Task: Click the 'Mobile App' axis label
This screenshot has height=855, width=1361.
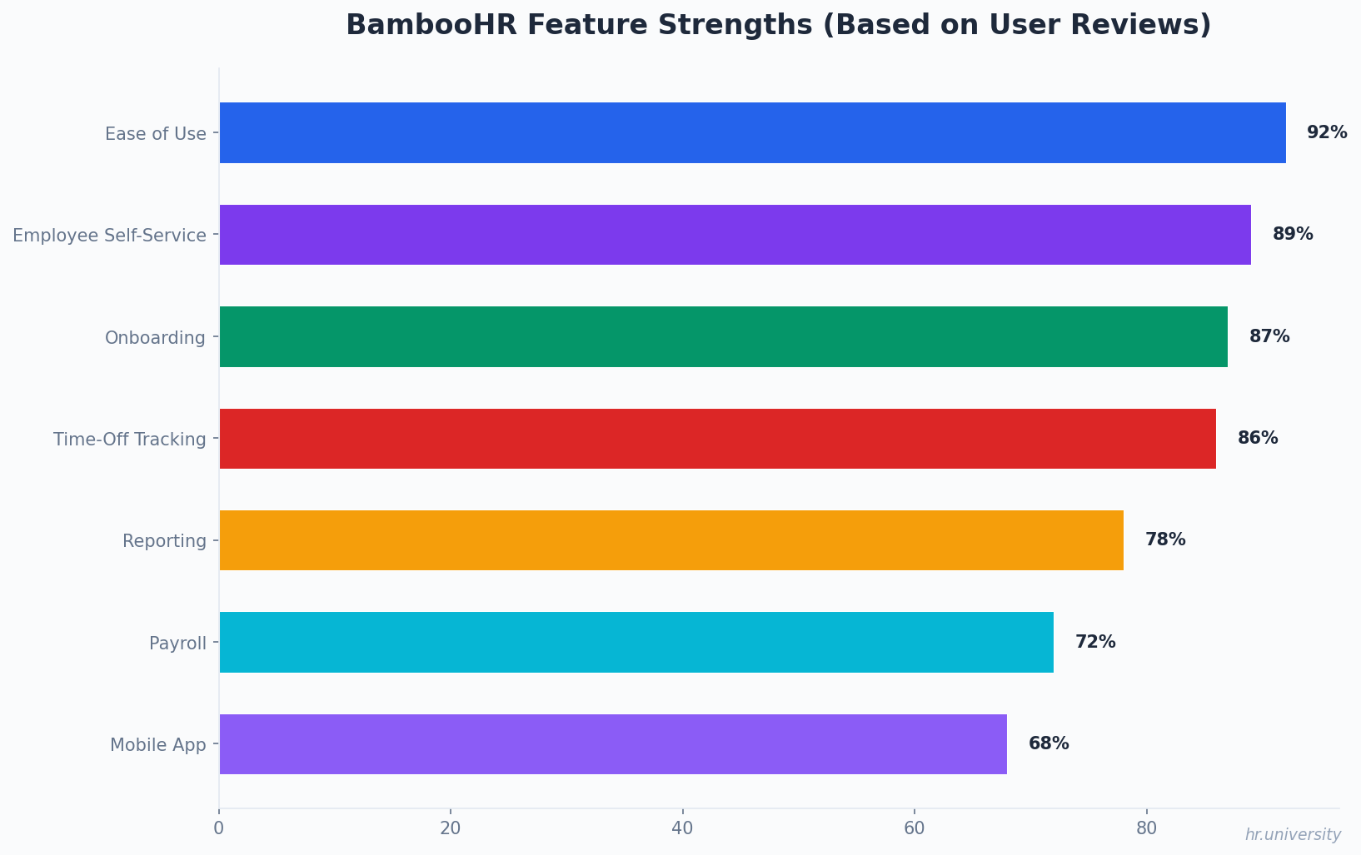Action: coord(158,745)
